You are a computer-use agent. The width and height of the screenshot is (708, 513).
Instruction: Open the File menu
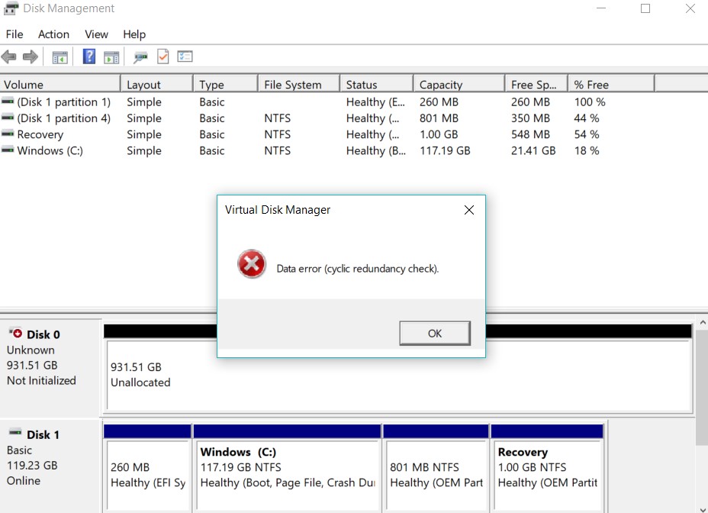click(x=14, y=34)
